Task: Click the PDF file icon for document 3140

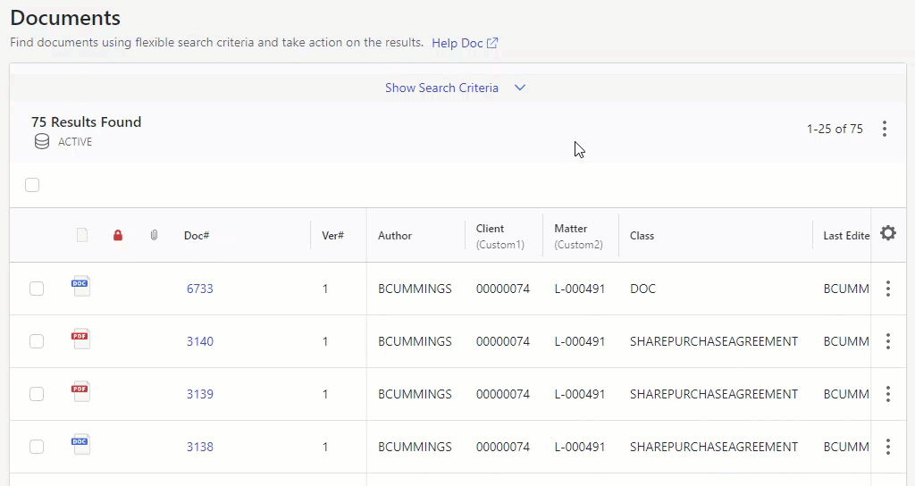Action: pyautogui.click(x=81, y=339)
